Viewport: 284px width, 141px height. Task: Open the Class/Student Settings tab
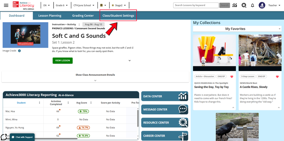[x=118, y=16]
